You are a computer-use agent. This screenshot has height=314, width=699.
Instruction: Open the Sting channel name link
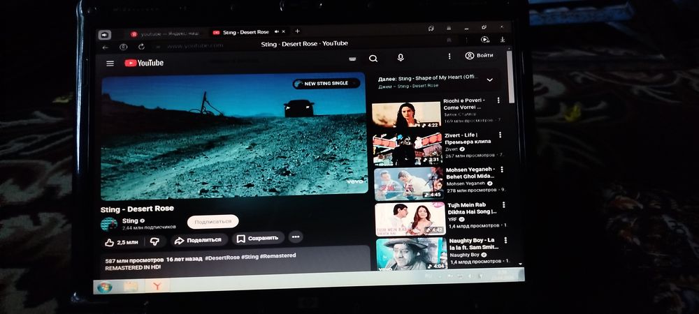point(130,220)
